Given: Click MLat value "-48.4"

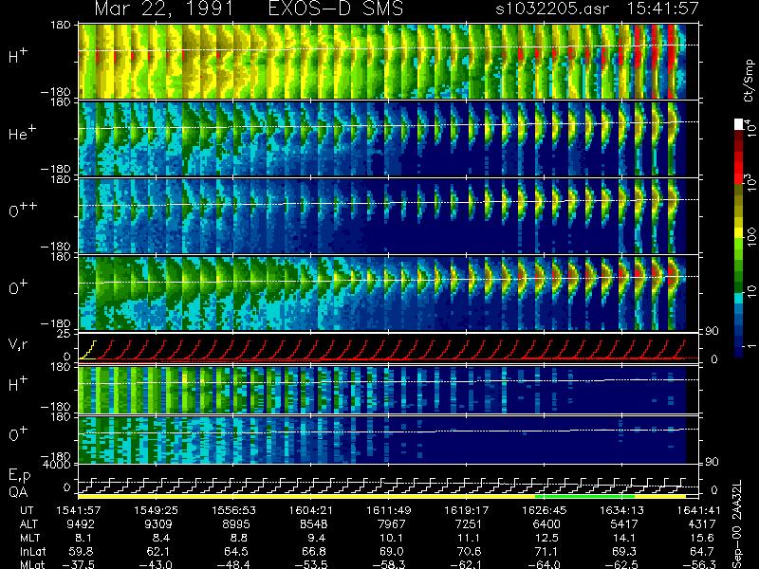Looking at the screenshot, I should (x=233, y=564).
